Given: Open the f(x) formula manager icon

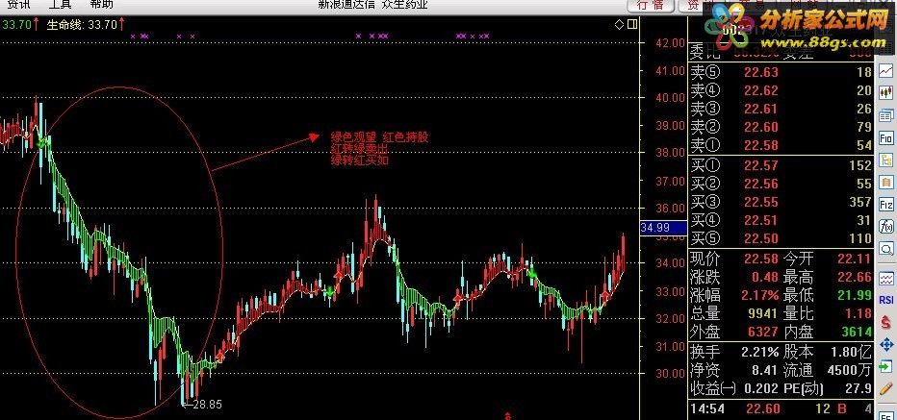Looking at the screenshot, I should coord(886,227).
